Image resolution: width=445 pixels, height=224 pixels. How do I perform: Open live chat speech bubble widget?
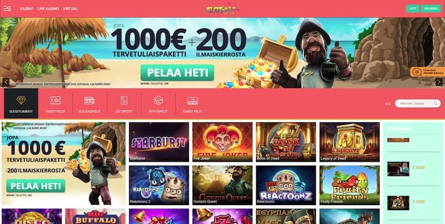point(427,72)
